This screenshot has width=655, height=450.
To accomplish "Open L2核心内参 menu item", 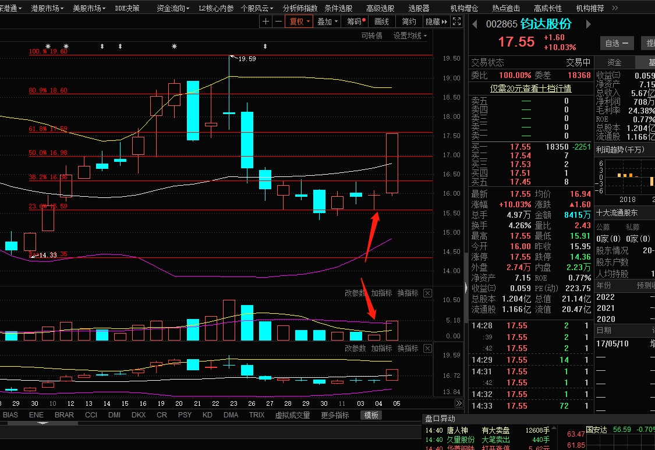I will 216,8.
